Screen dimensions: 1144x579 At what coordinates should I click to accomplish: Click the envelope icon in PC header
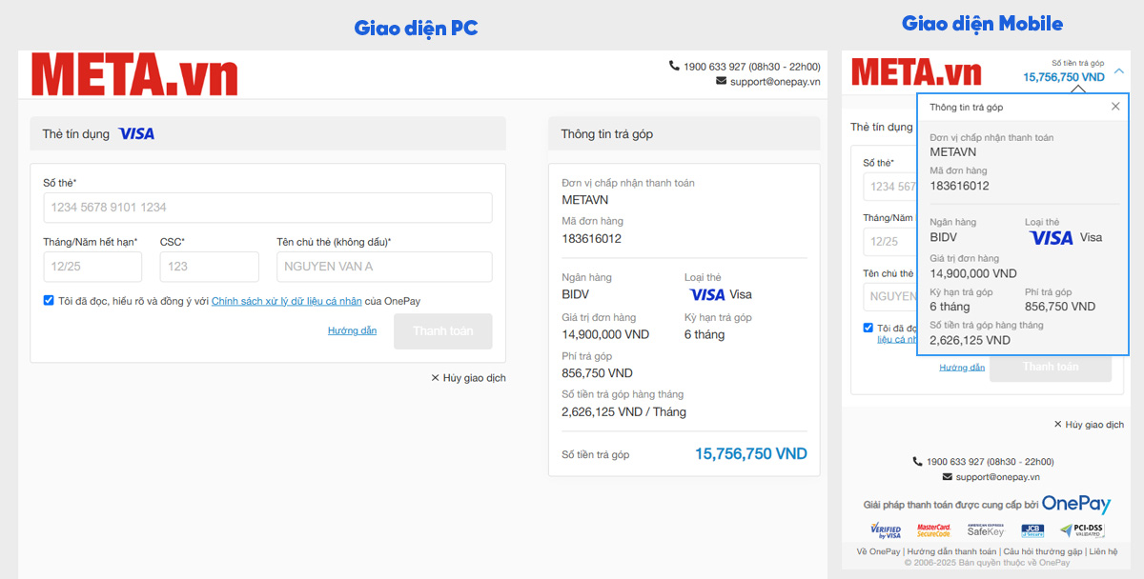[722, 81]
